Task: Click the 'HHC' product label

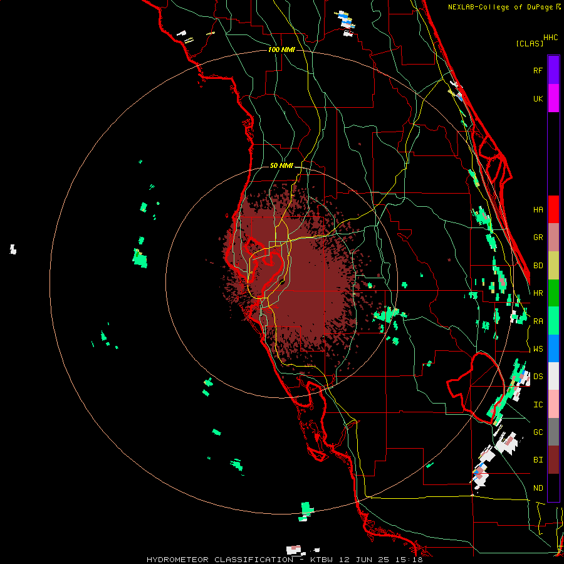Action: (x=551, y=38)
